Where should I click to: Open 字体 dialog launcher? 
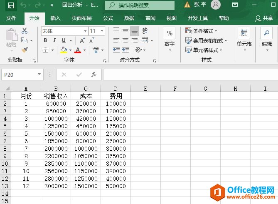[x=105, y=61]
